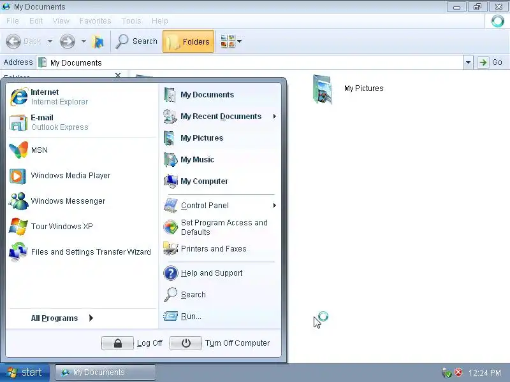The image size is (510, 382).
Task: Click the 12:24 PM clock
Action: (484, 372)
